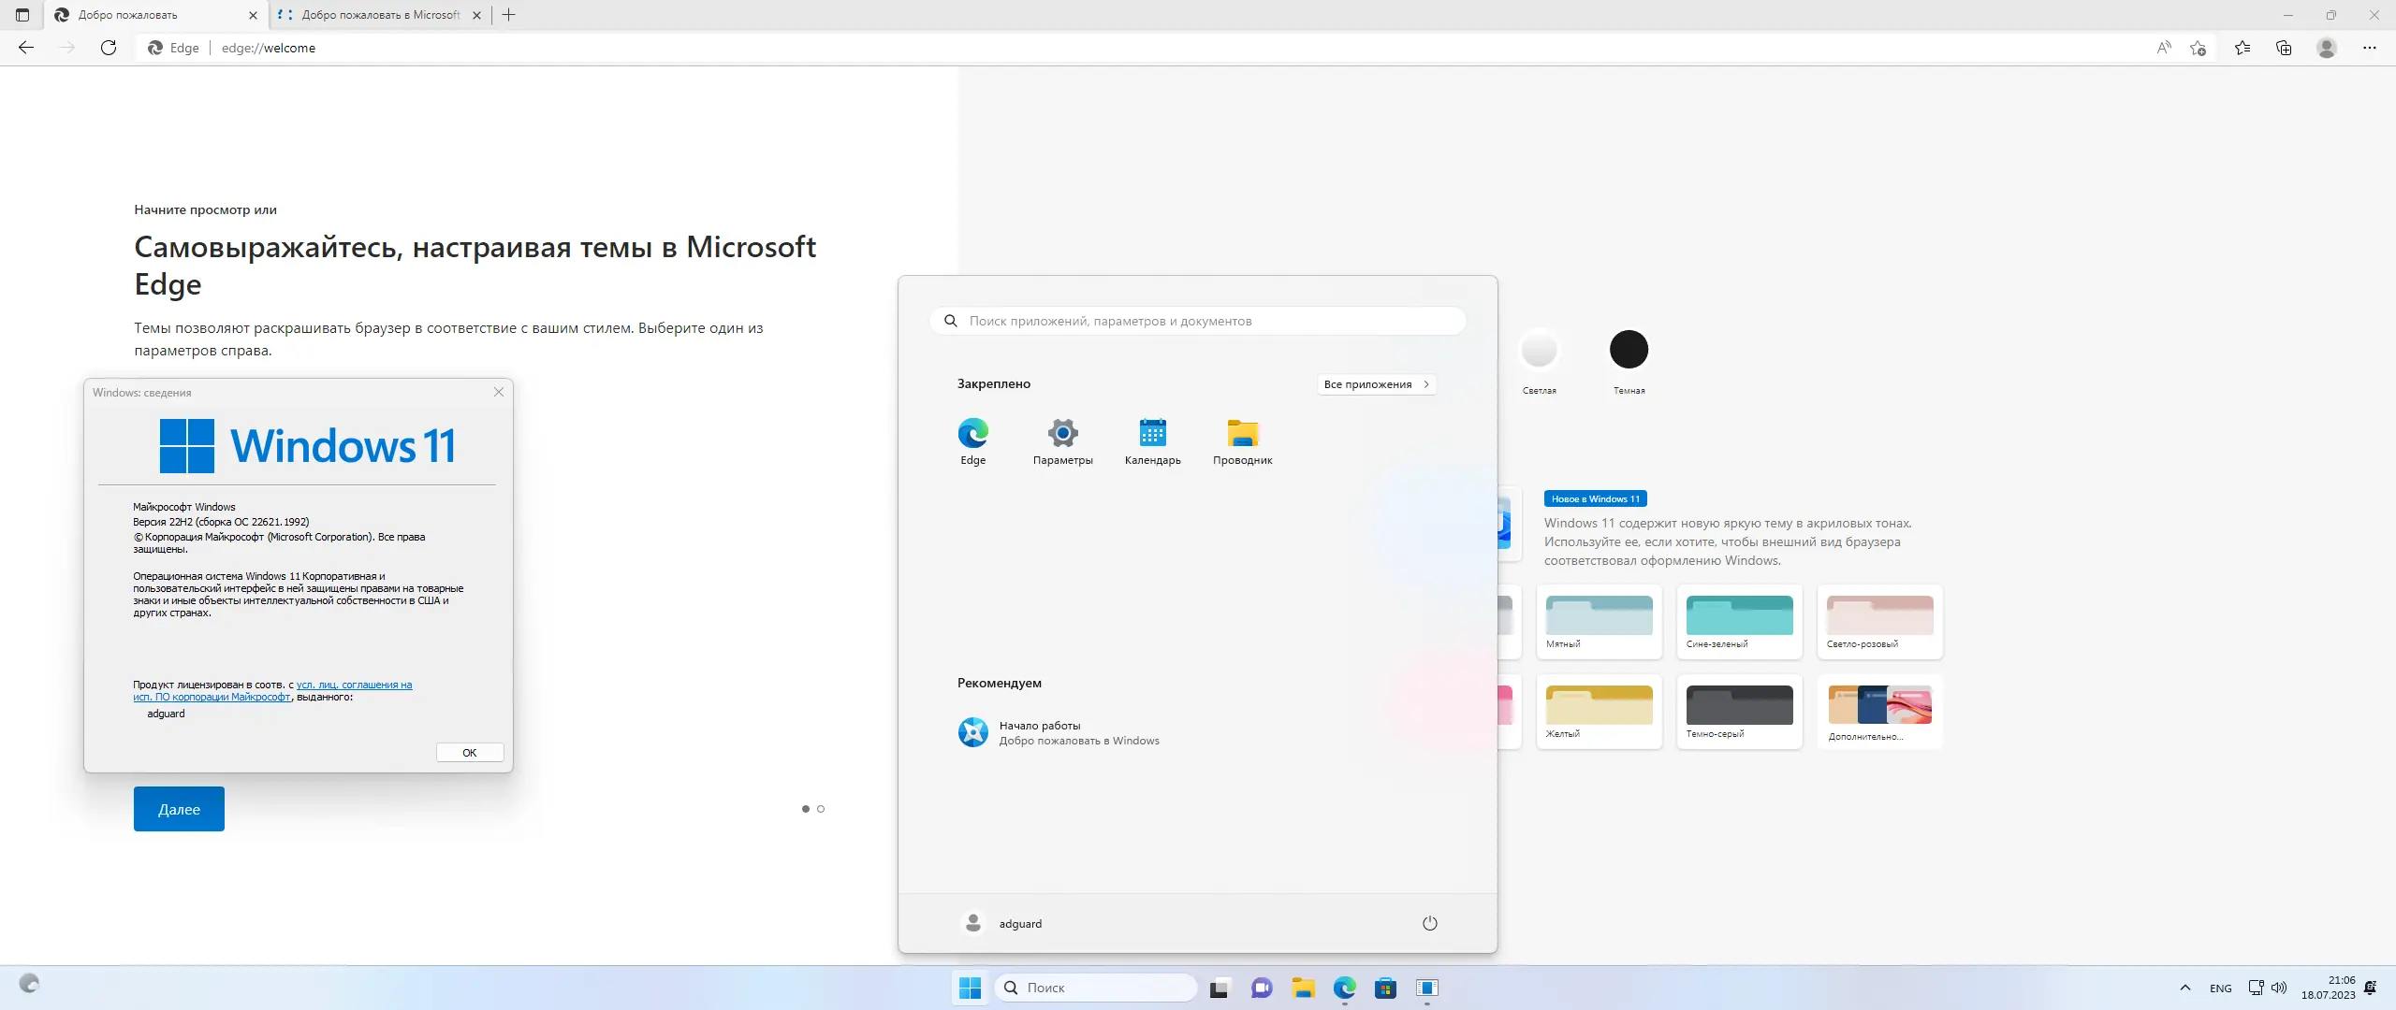Click the power button in the Start menu
2396x1010 pixels.
(1428, 923)
